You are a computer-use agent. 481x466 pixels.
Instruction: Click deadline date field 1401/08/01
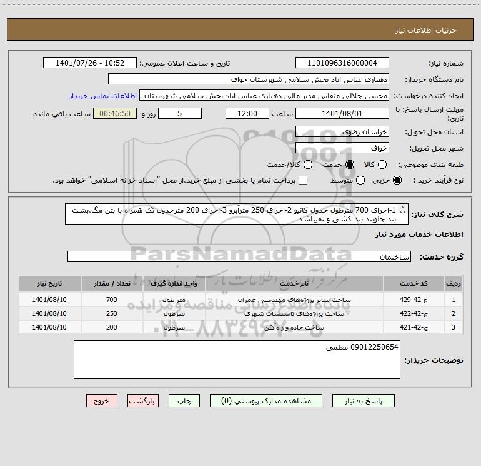click(x=342, y=113)
